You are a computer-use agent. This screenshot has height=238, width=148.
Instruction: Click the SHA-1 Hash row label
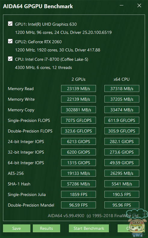[x=19, y=184]
